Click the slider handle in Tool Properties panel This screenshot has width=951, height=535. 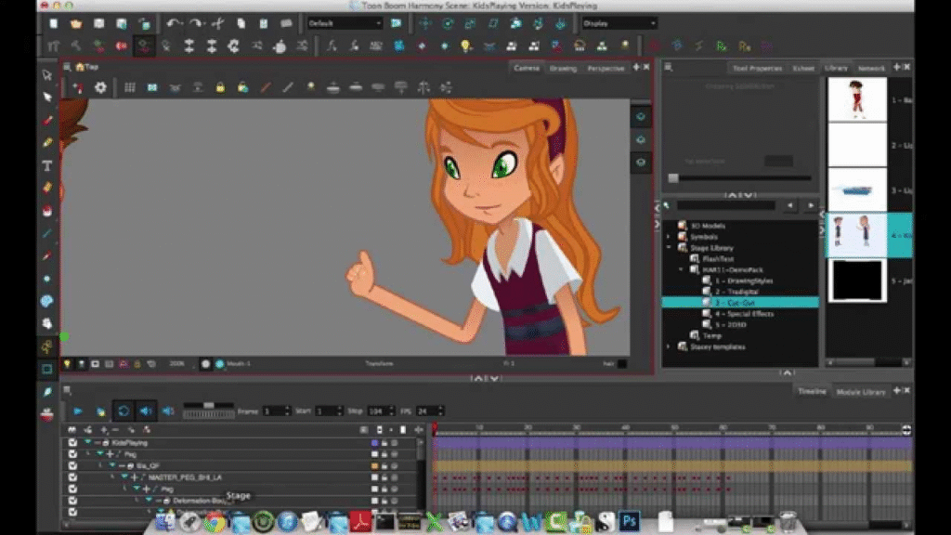pyautogui.click(x=673, y=178)
